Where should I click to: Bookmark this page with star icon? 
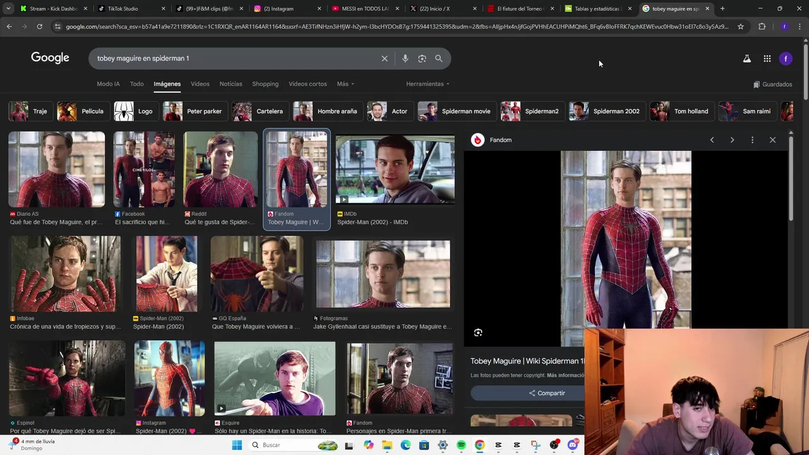[x=741, y=27]
